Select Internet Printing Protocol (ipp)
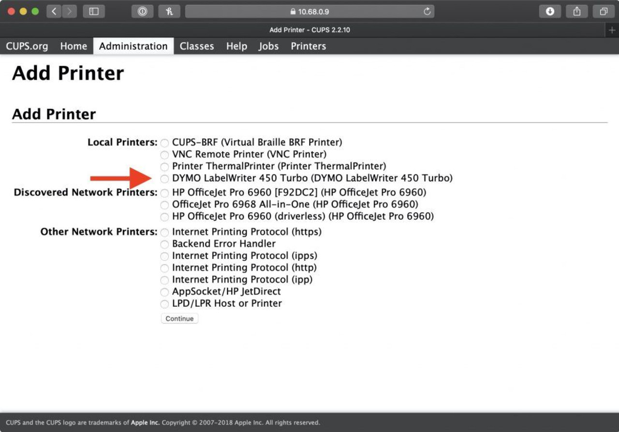The height and width of the screenshot is (432, 619). coord(165,280)
